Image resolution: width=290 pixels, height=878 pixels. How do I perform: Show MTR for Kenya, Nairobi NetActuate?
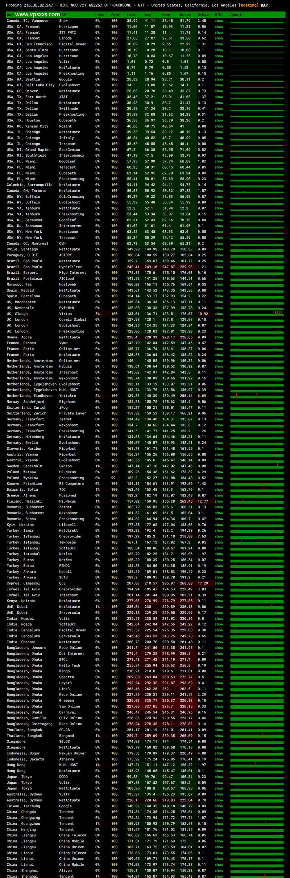(219, 601)
